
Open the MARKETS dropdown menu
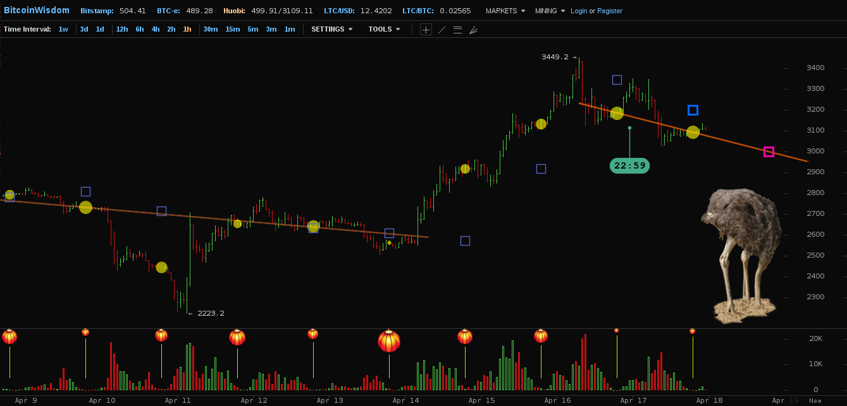click(x=505, y=11)
